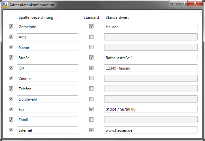Click the Rathausstraße 1 default value field
The image size is (205, 141).
(x=151, y=58)
